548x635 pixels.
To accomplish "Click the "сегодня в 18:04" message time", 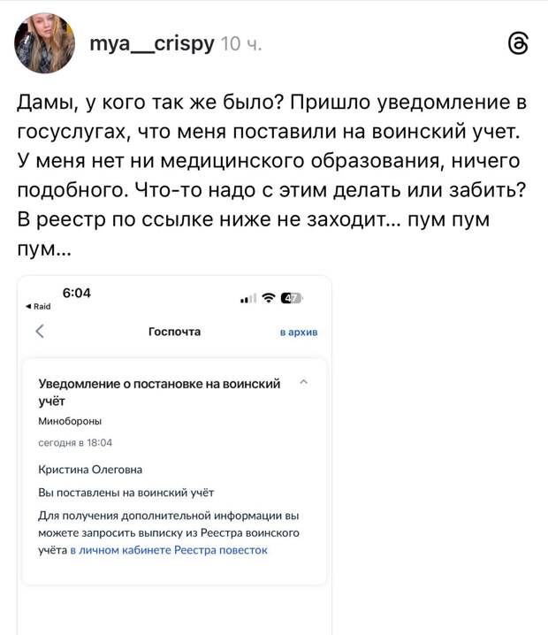I will pos(75,442).
